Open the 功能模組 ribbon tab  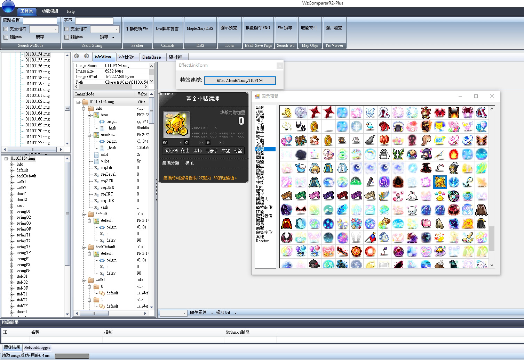50,11
